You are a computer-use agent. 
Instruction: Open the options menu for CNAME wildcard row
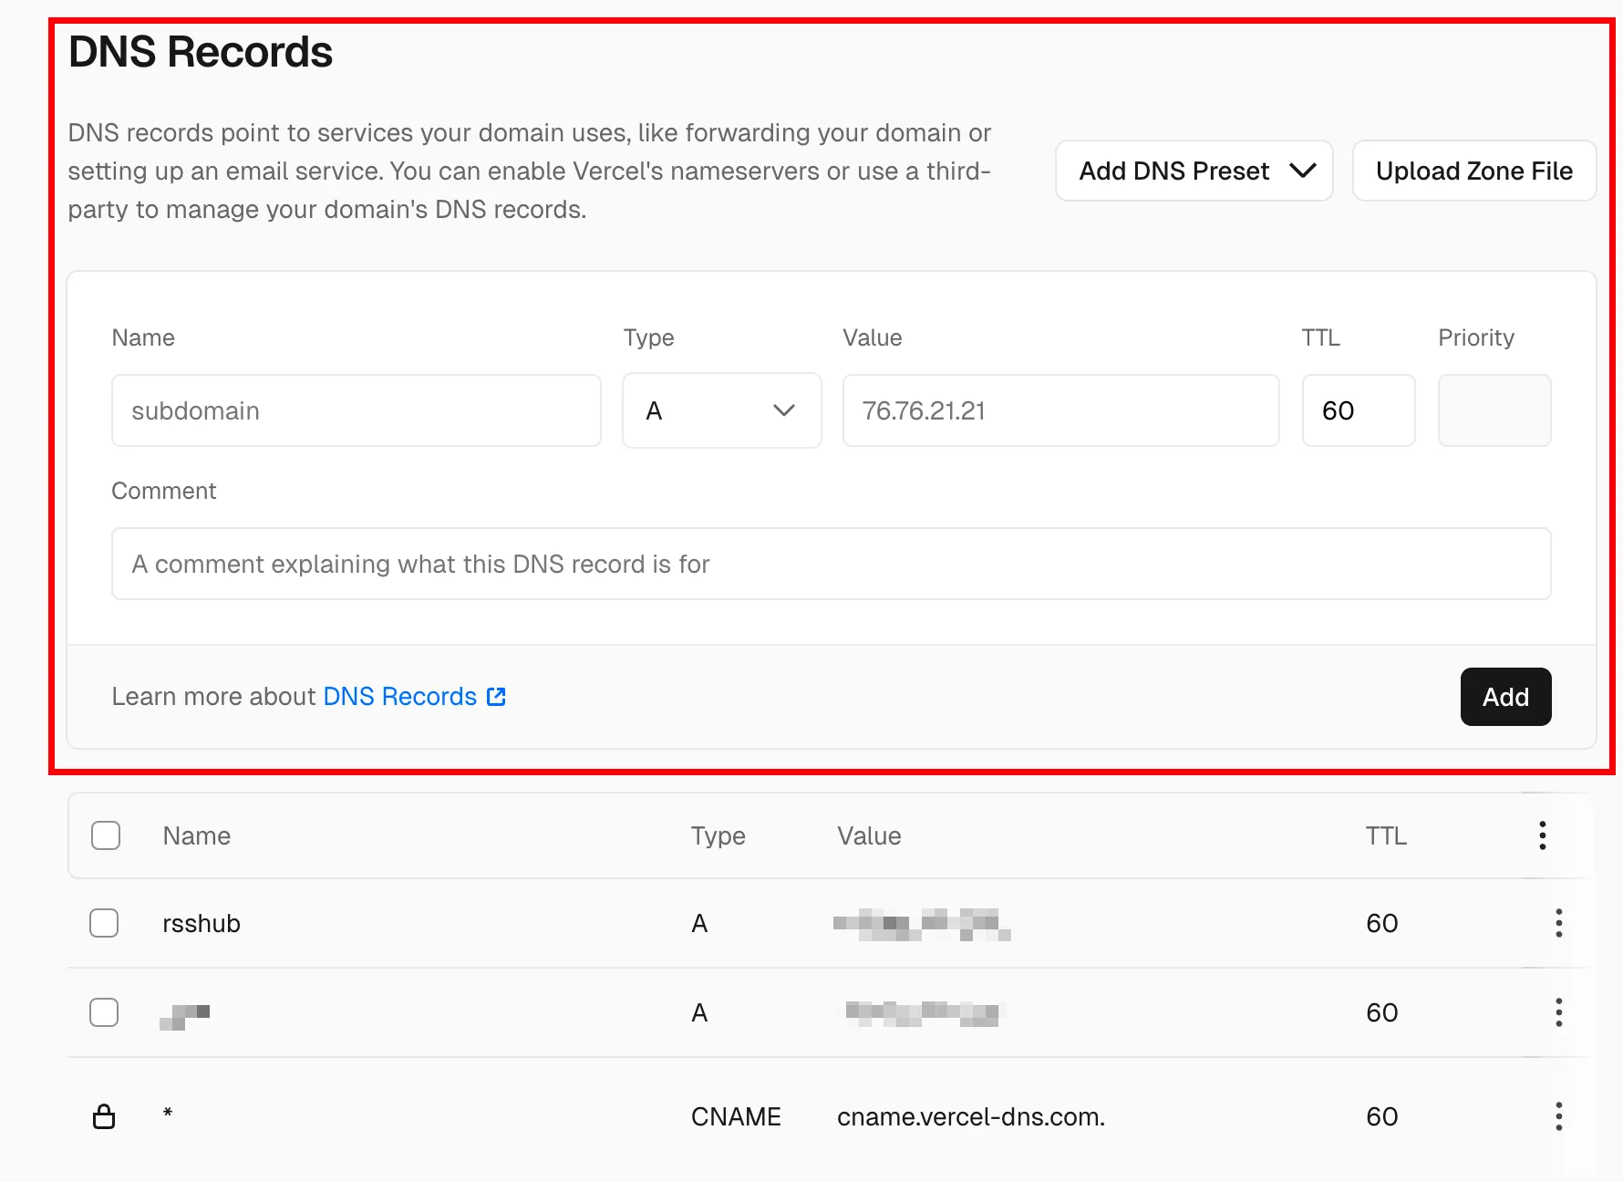(1558, 1116)
